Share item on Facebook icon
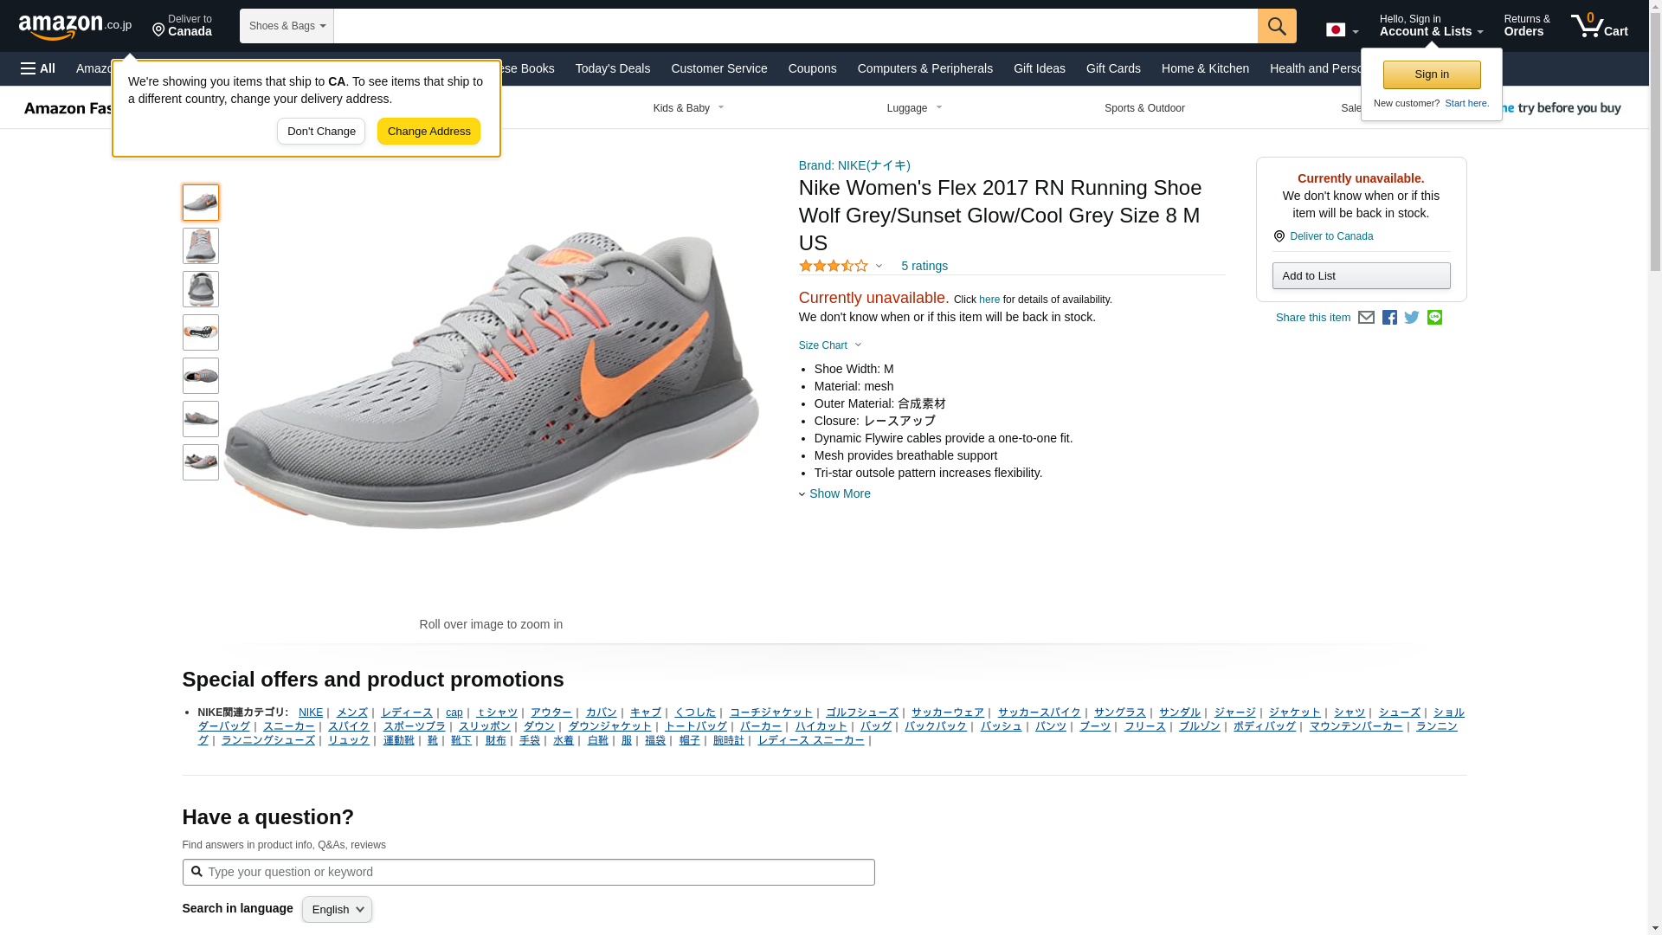 click(x=1389, y=318)
